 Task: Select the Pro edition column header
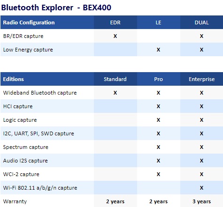(159, 79)
